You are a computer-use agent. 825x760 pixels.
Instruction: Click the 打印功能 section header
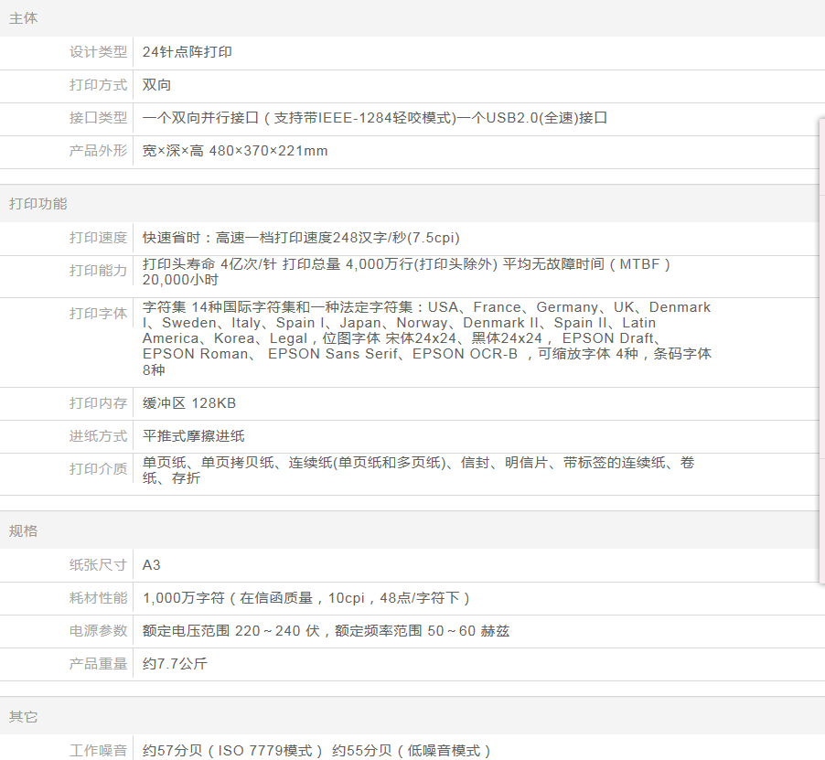click(x=38, y=204)
